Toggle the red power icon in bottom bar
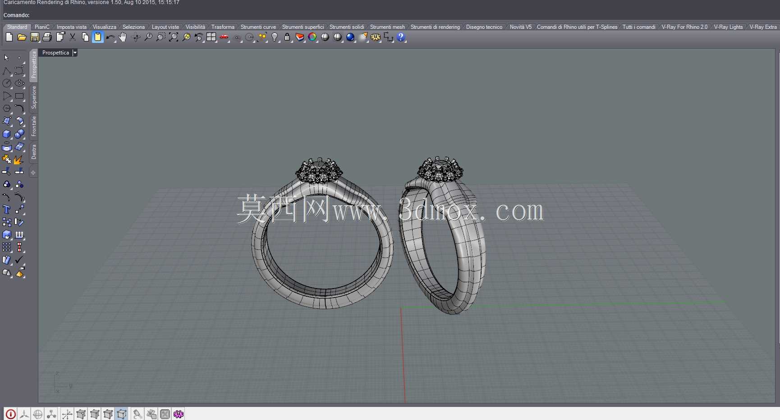The height and width of the screenshot is (420, 780). point(11,414)
